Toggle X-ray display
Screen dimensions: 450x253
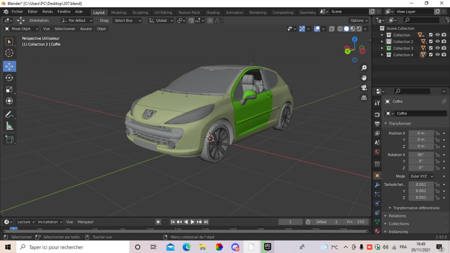coord(332,29)
